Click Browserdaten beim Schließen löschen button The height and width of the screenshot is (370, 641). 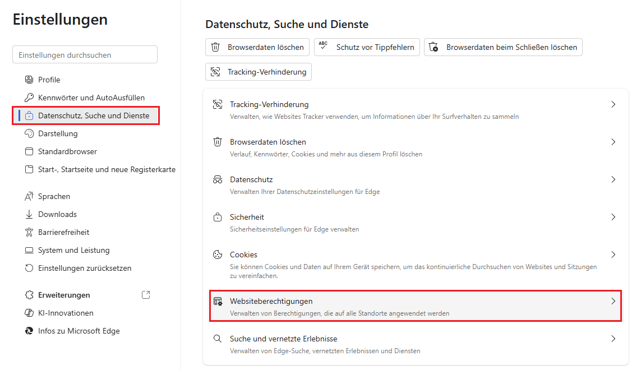(x=503, y=47)
